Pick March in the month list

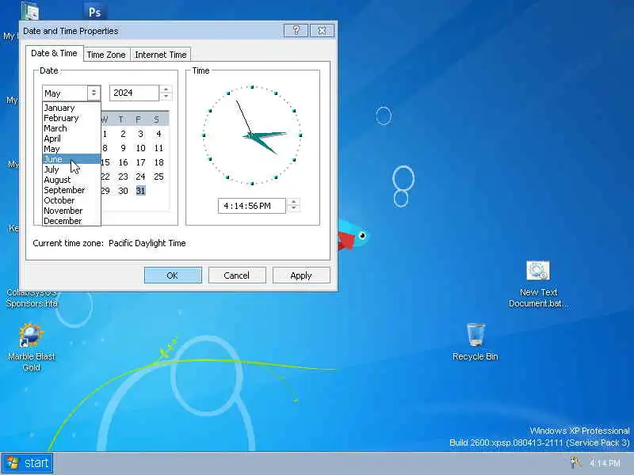71,128
